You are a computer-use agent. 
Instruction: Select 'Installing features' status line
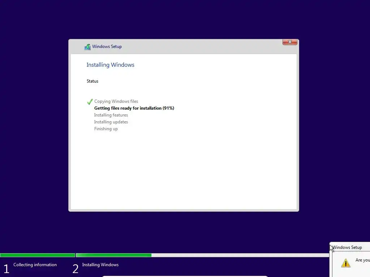[x=111, y=115]
